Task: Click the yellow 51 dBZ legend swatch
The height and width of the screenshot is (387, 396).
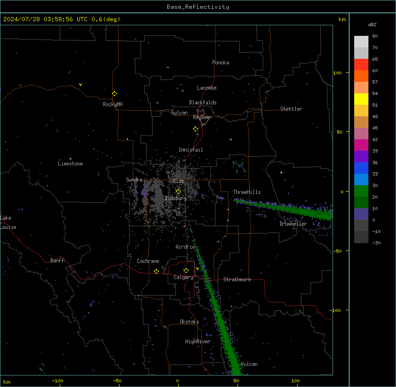Action: 361,99
